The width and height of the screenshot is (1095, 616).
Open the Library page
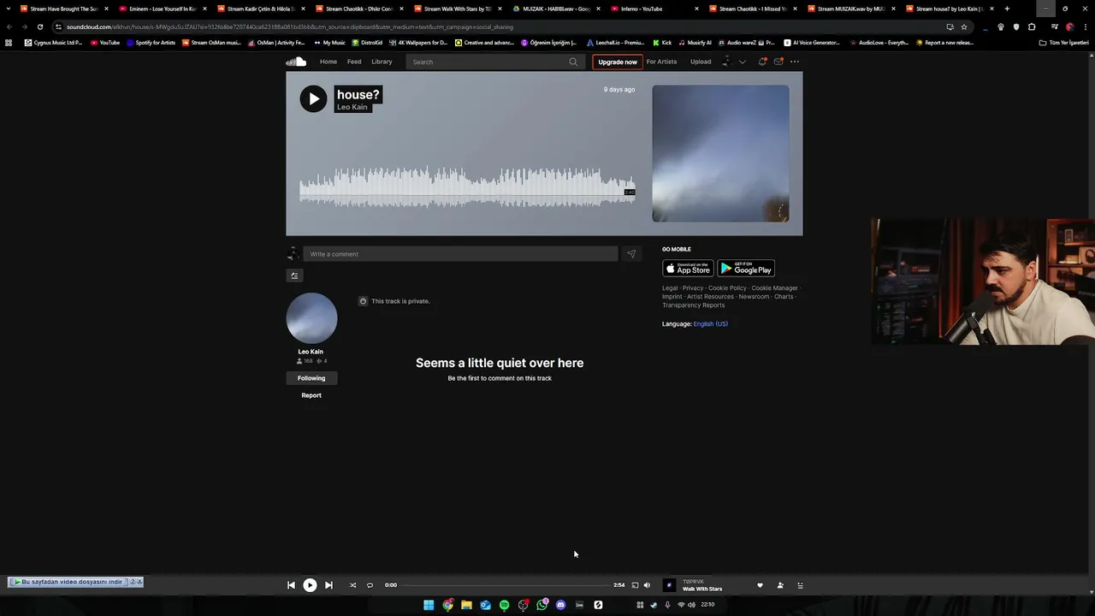(x=382, y=62)
